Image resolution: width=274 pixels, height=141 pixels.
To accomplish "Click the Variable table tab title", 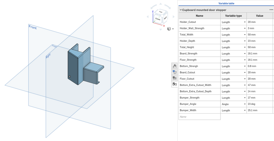I will click(226, 3).
